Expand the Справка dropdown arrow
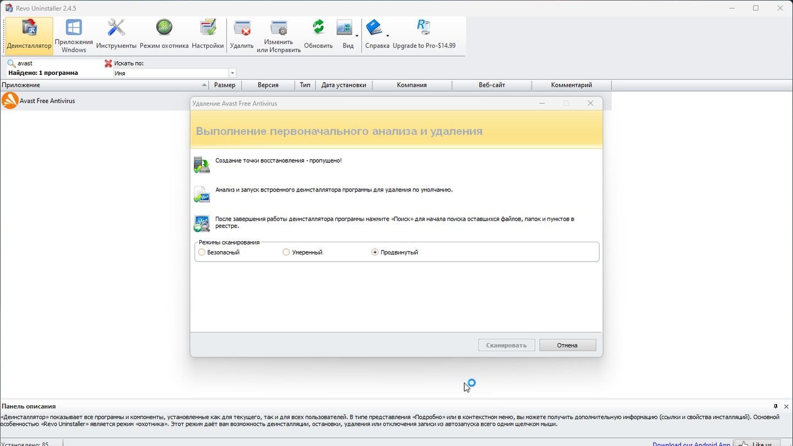793x446 pixels. (388, 36)
